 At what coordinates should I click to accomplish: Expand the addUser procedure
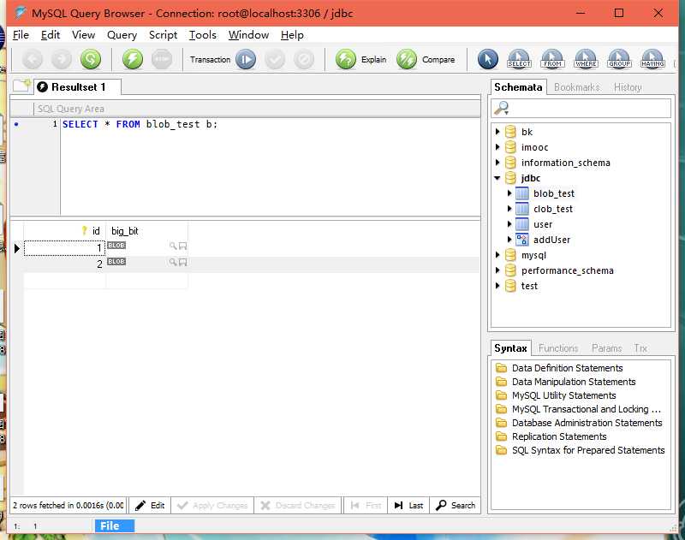coord(509,240)
